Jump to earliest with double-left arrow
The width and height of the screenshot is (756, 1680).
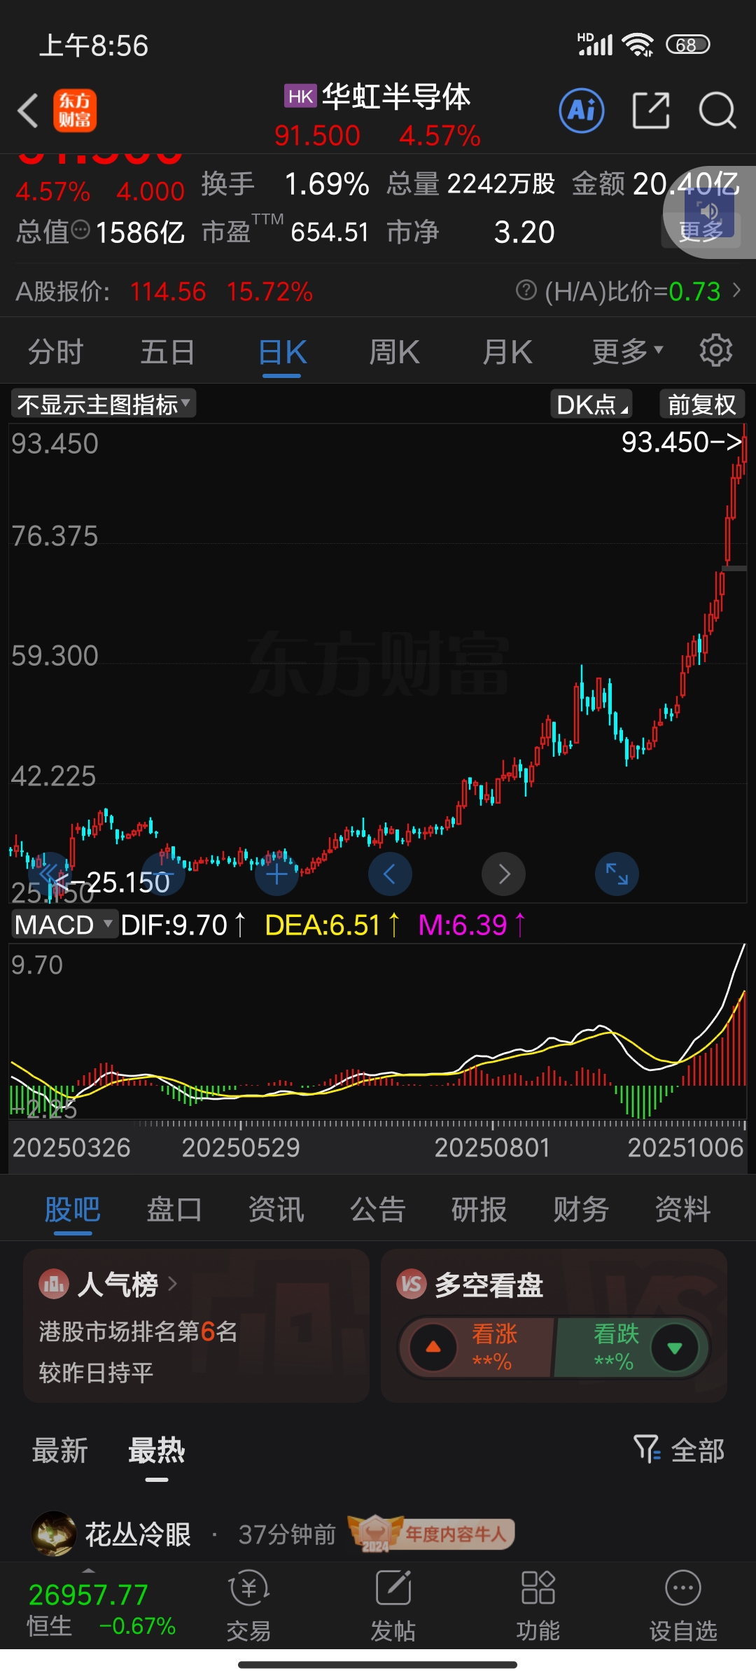(50, 874)
